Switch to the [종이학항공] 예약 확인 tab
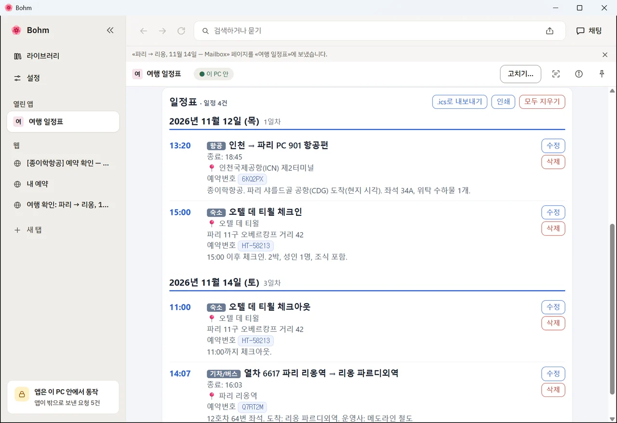 63,163
